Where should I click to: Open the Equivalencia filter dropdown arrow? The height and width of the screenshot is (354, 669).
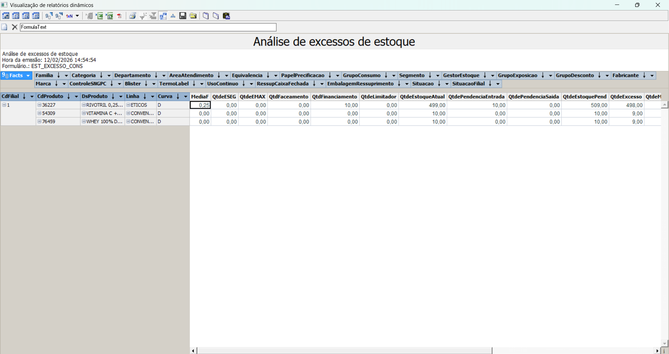click(276, 76)
